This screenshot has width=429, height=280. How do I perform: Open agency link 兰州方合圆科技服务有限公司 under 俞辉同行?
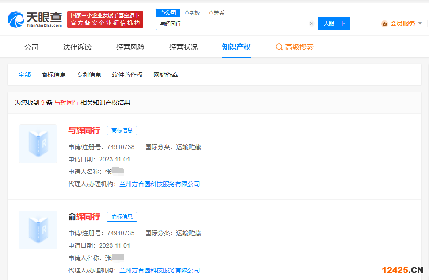click(x=160, y=270)
